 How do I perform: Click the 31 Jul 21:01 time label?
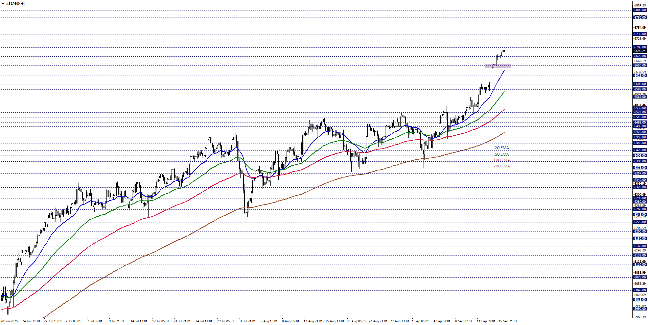(x=247, y=321)
